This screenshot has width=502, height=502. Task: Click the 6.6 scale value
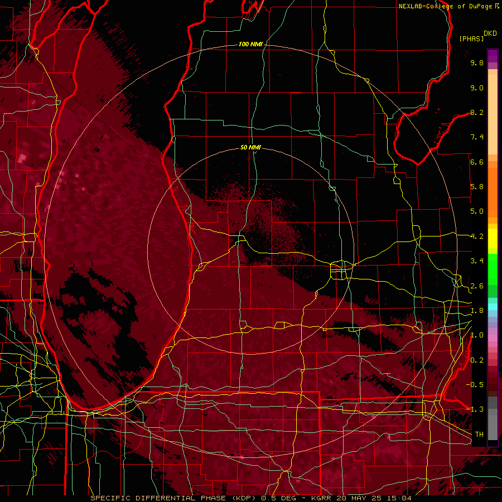pos(477,162)
